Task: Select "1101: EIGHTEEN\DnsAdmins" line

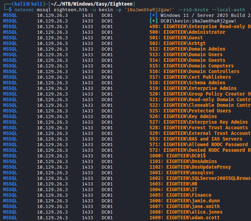Action: pos(183,161)
